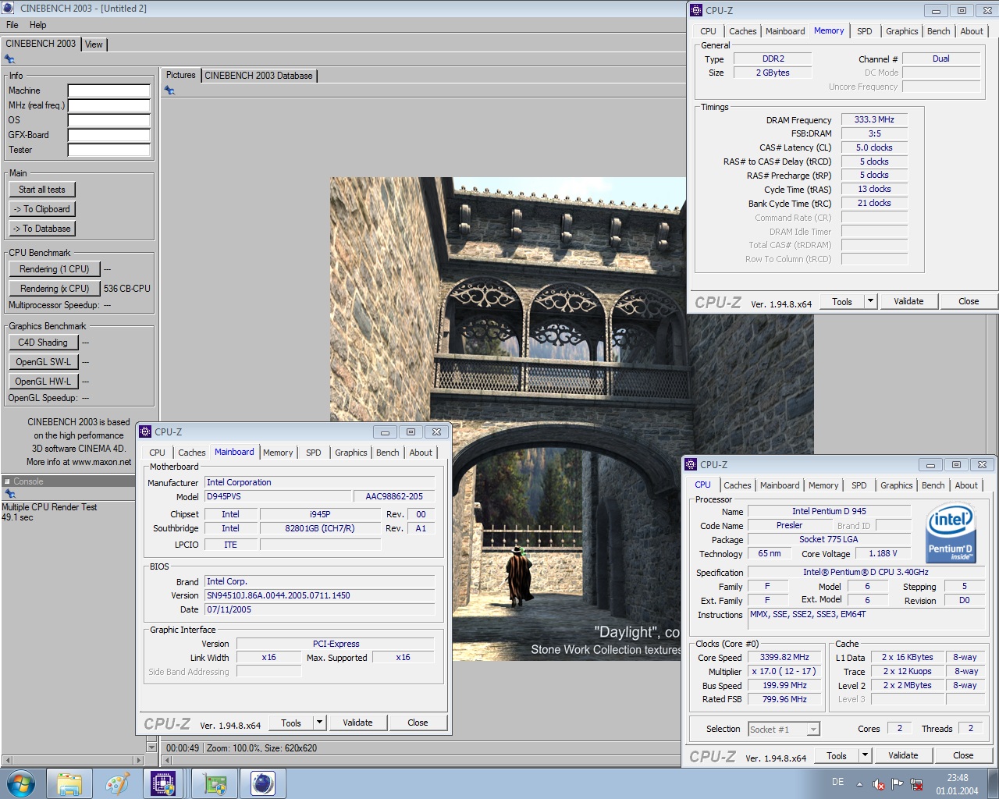Click the 333.3 MHz DRAM Frequency value

point(874,119)
